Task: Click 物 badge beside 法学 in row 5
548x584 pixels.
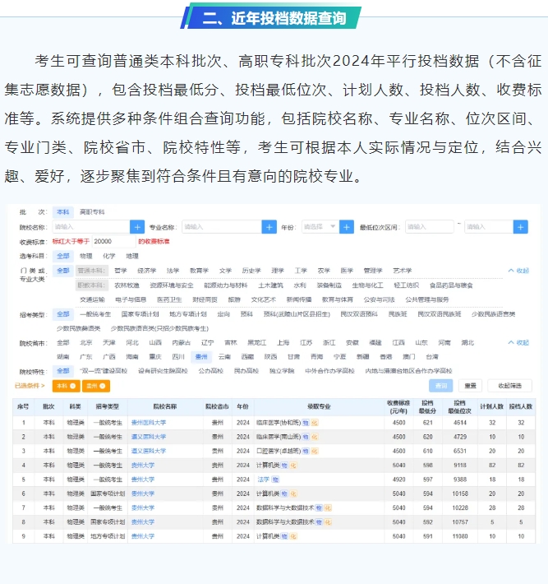Action: click(275, 480)
